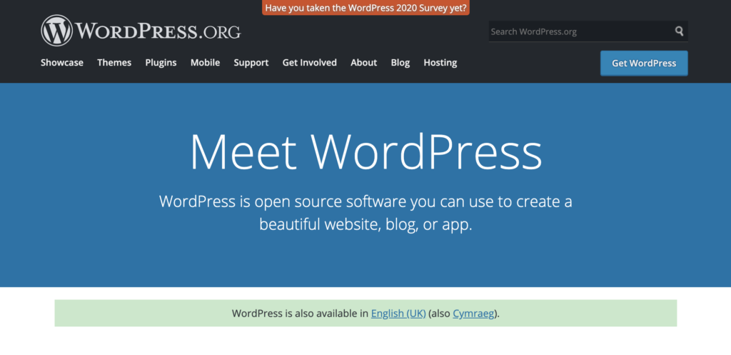Open the Showcase menu item
Image resolution: width=731 pixels, height=355 pixels.
point(62,63)
